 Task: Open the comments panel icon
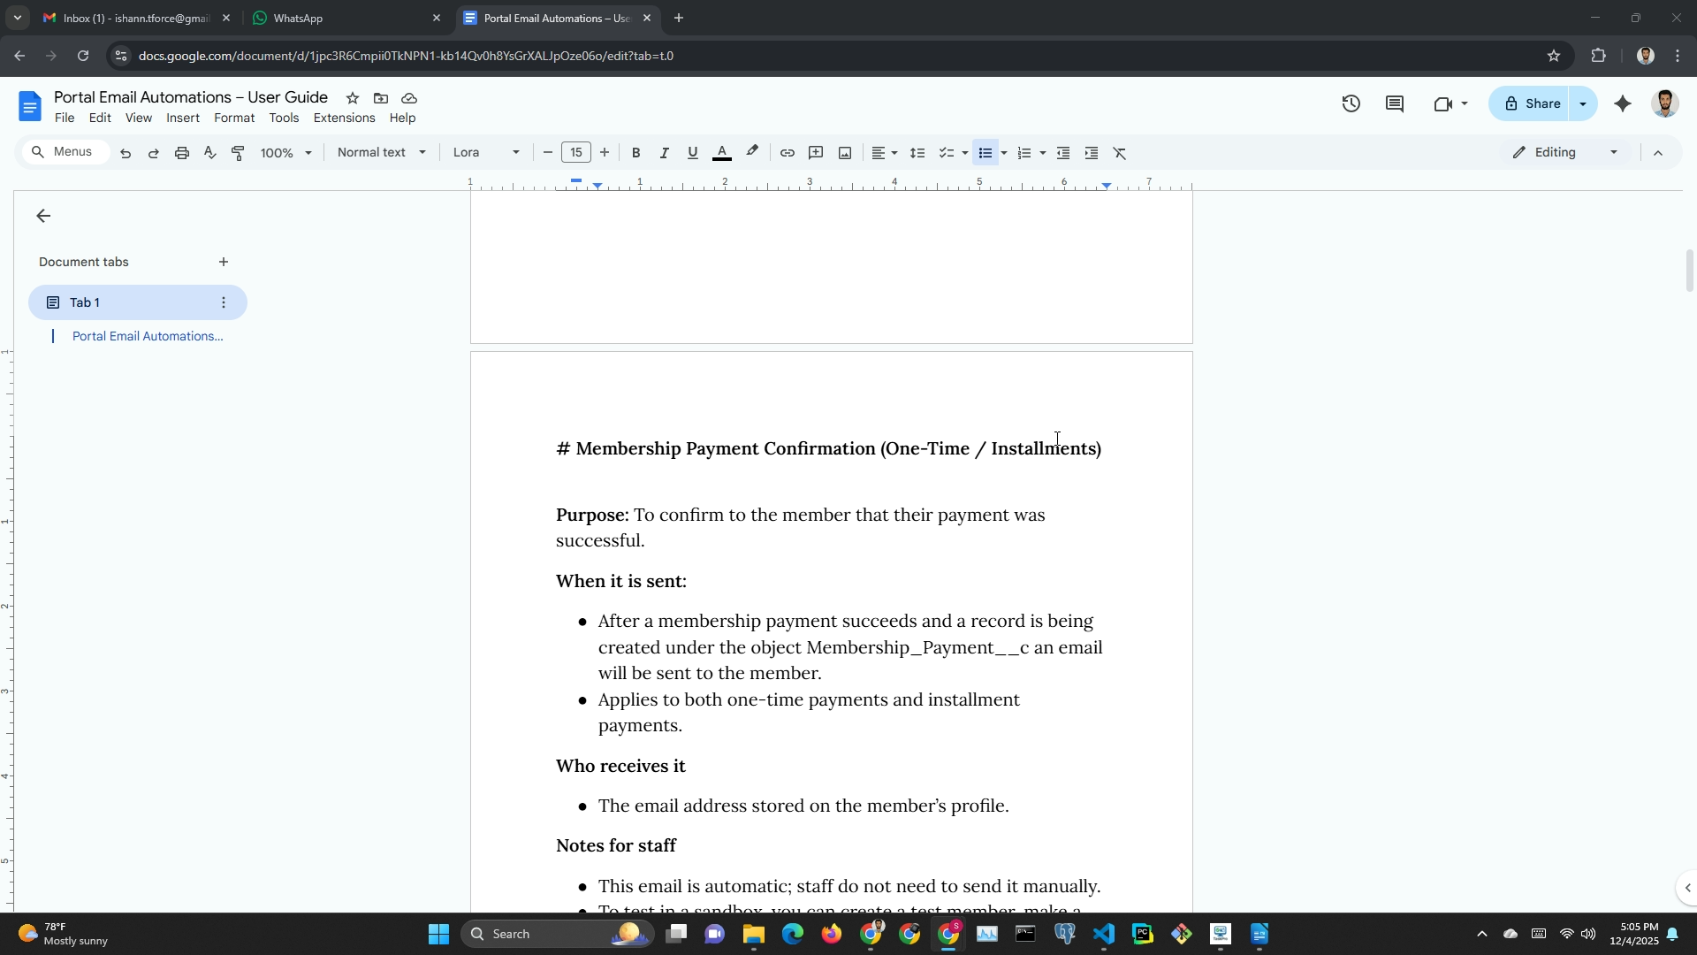pyautogui.click(x=1395, y=104)
